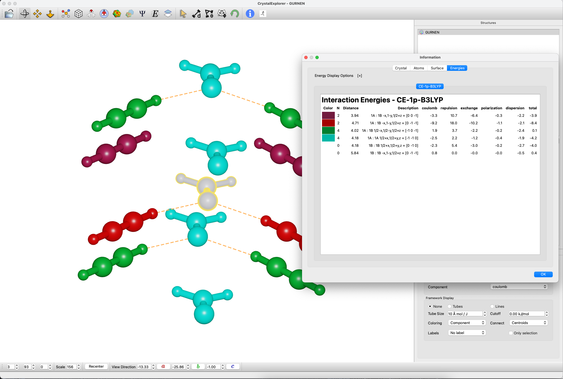The width and height of the screenshot is (563, 379).
Task: Open the Connect Centroids dropdown
Action: click(x=529, y=323)
